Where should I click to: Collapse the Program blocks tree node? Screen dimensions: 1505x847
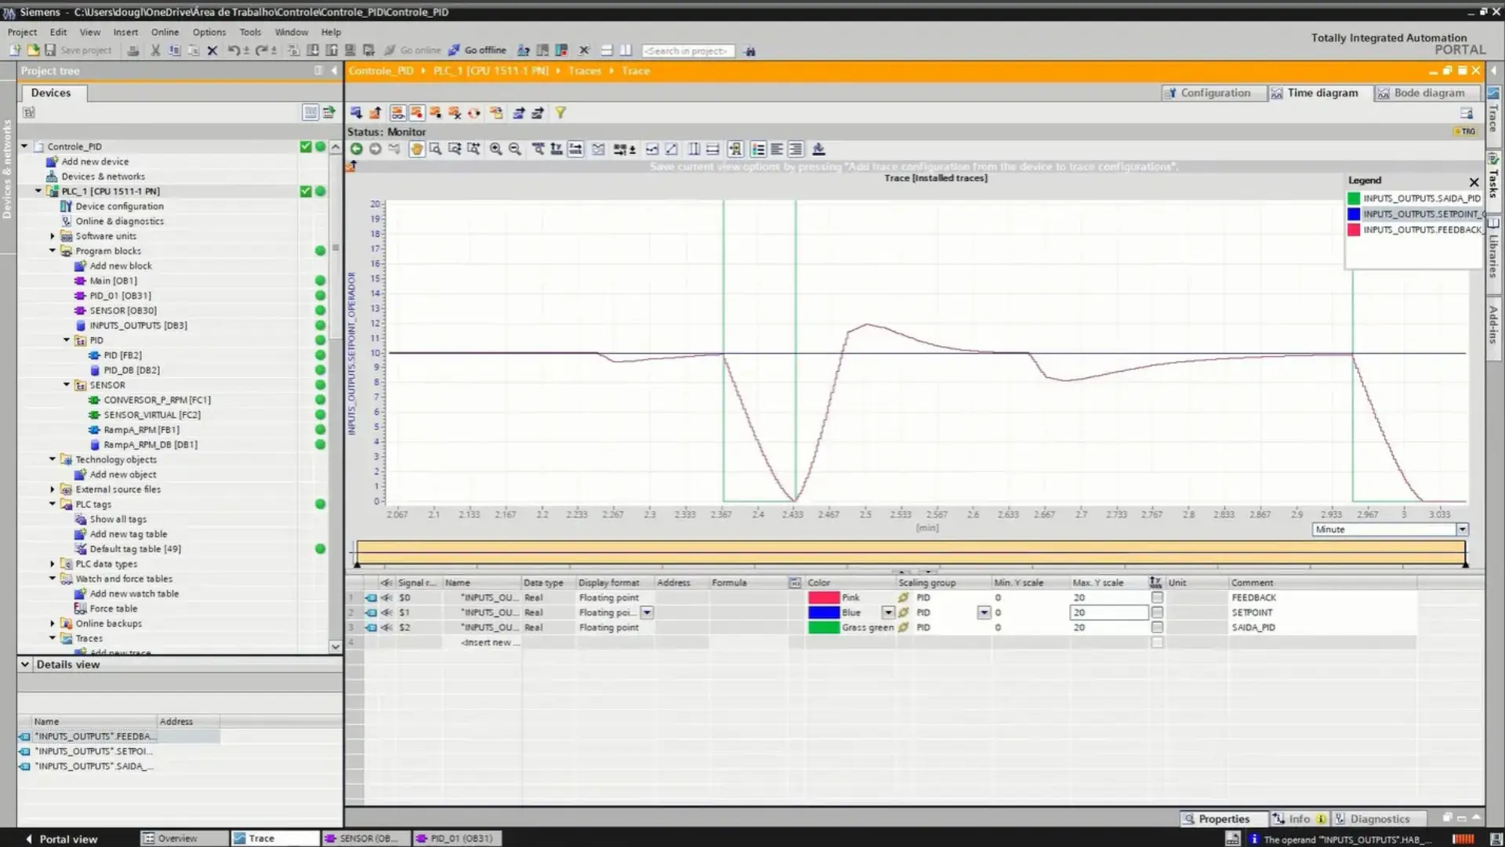click(x=53, y=251)
